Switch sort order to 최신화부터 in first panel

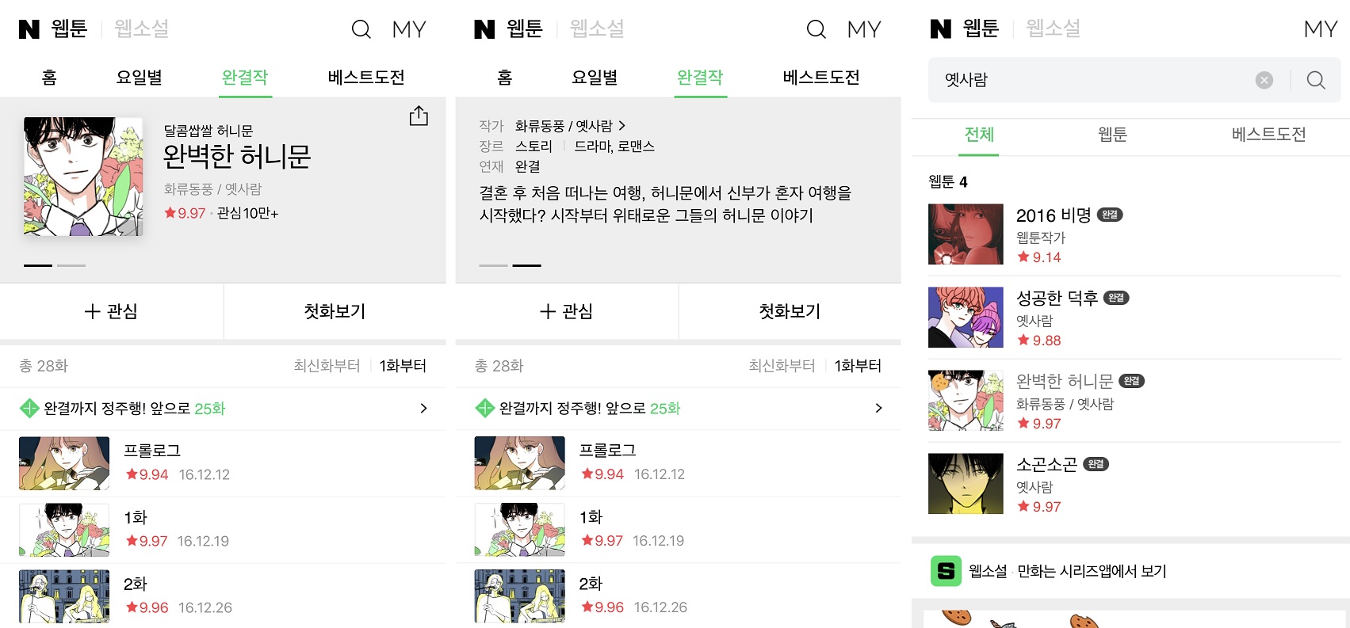click(327, 366)
